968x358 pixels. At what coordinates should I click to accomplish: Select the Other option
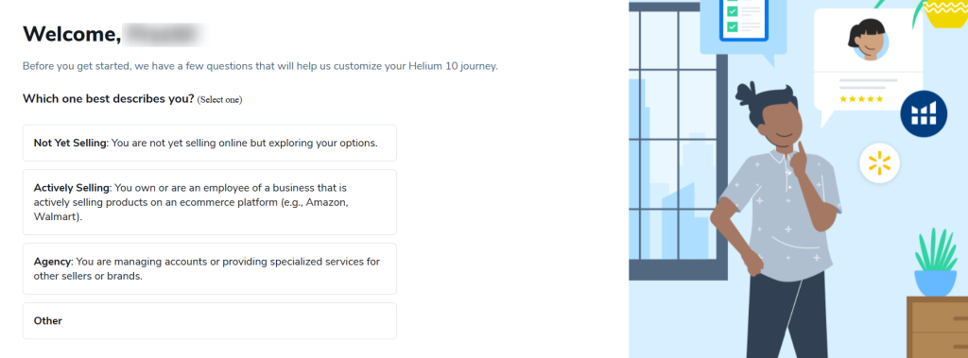pos(209,320)
